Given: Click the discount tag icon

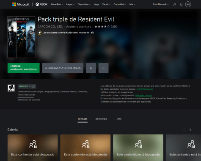Looking at the screenshot, I should pos(39,33).
